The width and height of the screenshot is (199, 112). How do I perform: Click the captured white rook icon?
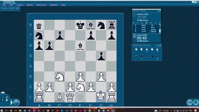[141, 49]
